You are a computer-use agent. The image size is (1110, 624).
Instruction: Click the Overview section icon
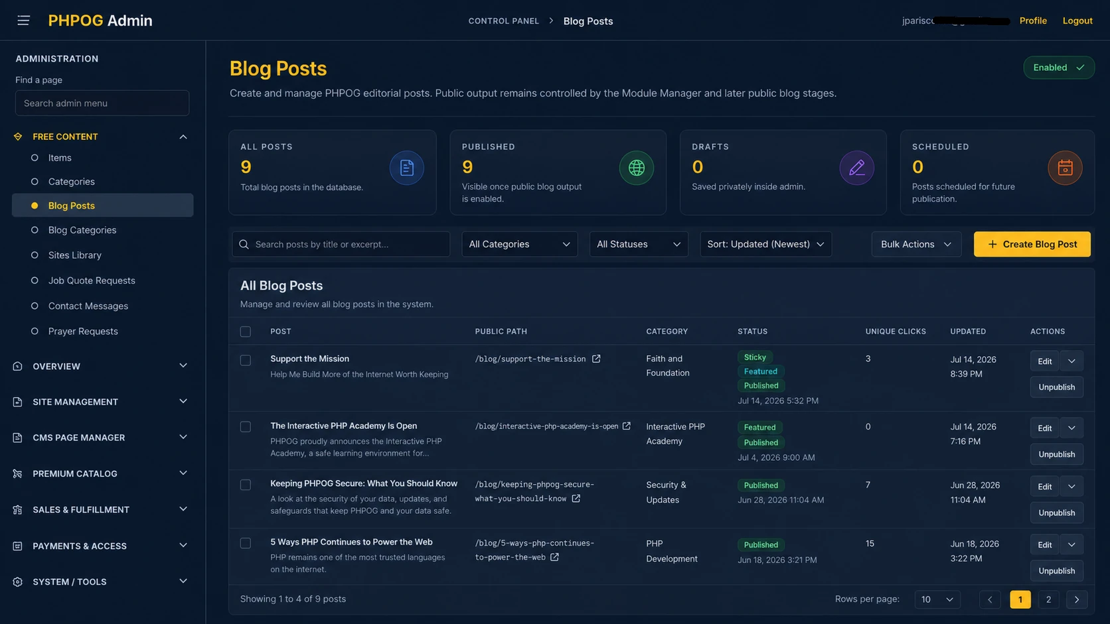pyautogui.click(x=18, y=366)
